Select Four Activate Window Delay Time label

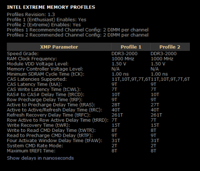(55, 140)
